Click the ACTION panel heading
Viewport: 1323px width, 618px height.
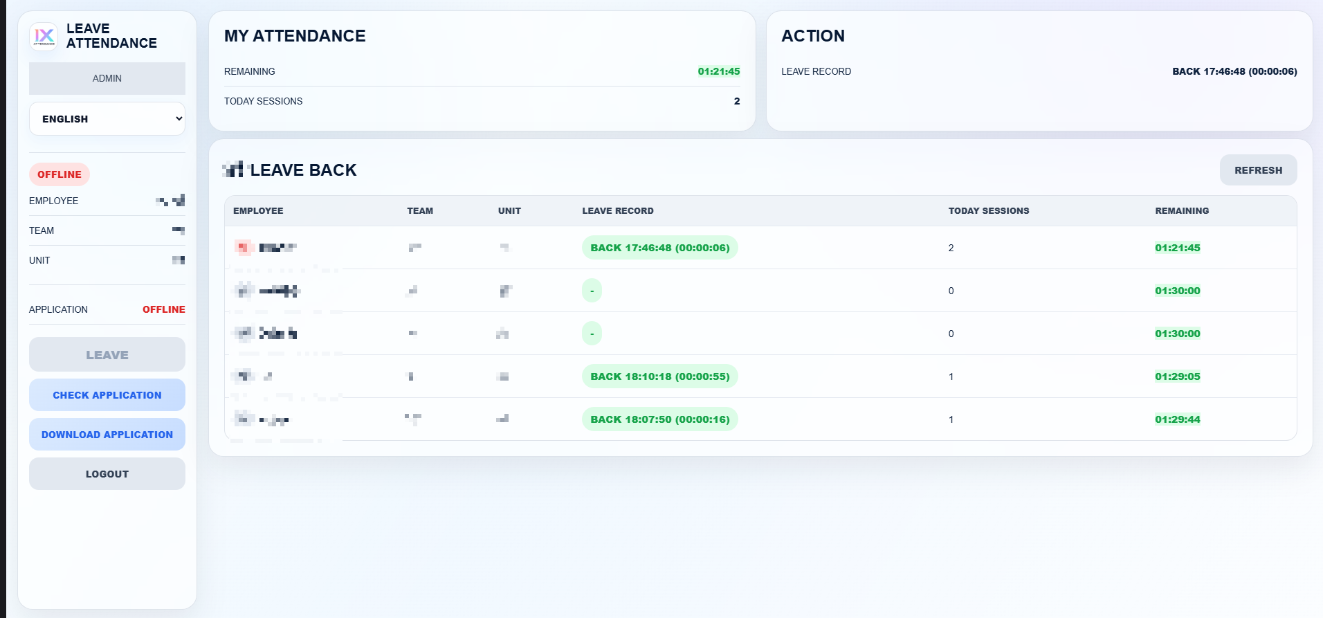813,36
